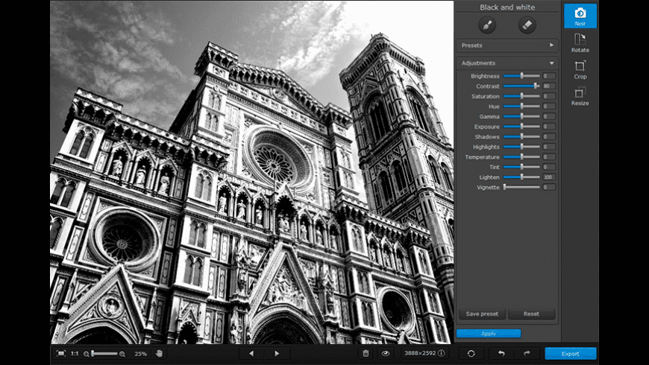Toggle the eye preview icon

point(386,353)
